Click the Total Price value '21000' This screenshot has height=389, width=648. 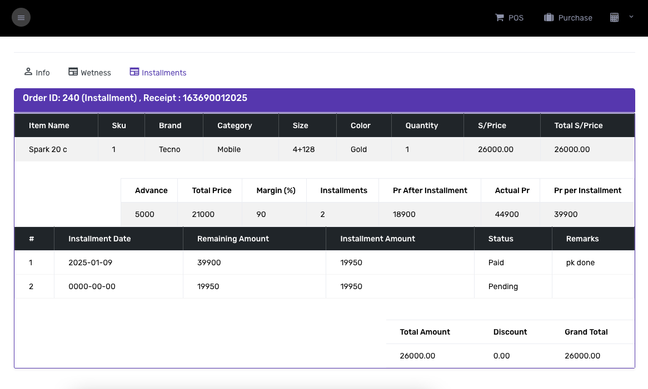203,215
